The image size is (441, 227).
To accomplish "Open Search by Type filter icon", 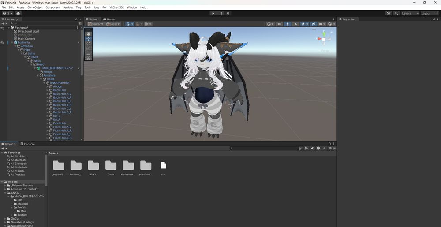I will pos(306,148).
